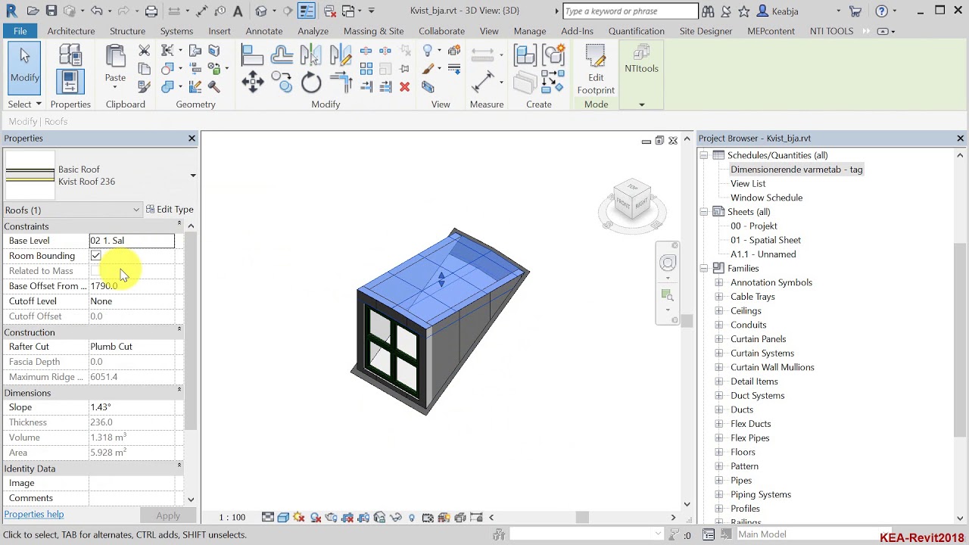The width and height of the screenshot is (969, 545).
Task: Switch to the Annotate ribbon tab
Action: coord(264,31)
